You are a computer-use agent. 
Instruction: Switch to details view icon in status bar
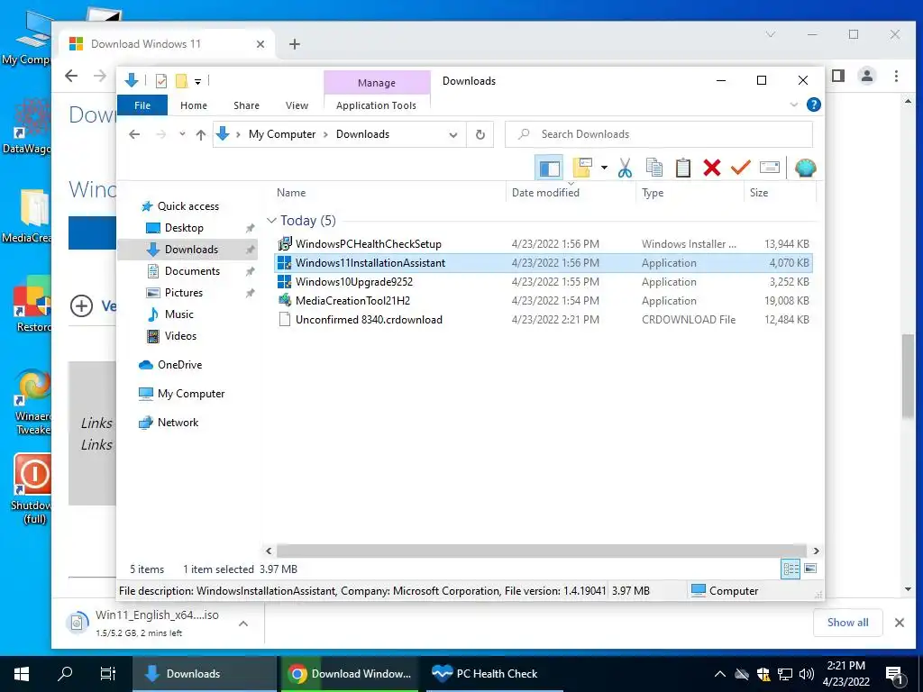[790, 569]
